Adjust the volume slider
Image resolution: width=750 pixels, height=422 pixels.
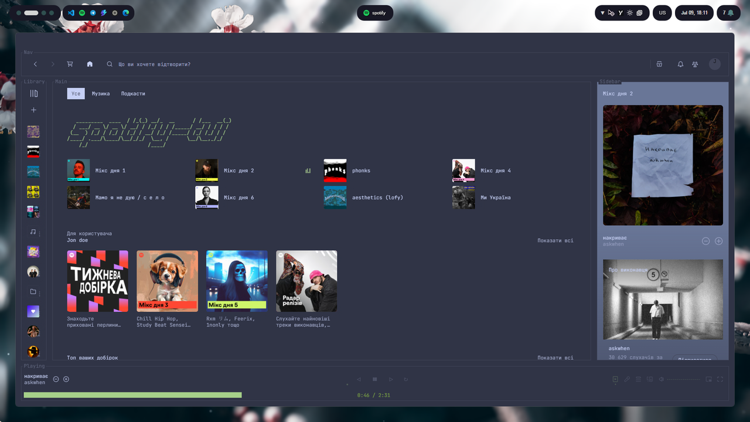(683, 379)
